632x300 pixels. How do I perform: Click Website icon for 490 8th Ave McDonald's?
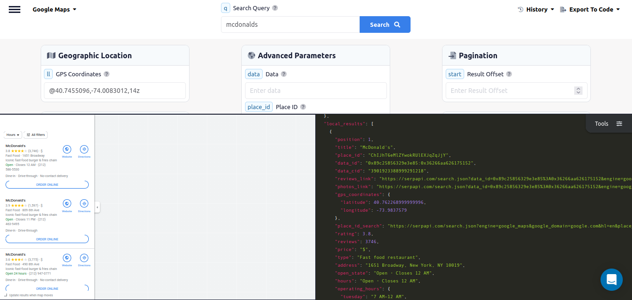[67, 258]
